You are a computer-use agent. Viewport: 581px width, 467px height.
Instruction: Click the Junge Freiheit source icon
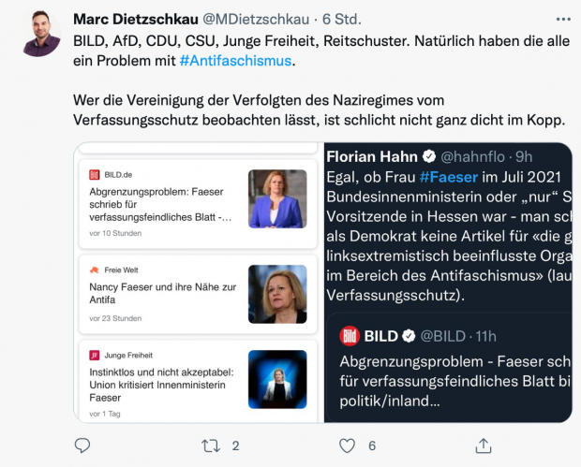[94, 356]
